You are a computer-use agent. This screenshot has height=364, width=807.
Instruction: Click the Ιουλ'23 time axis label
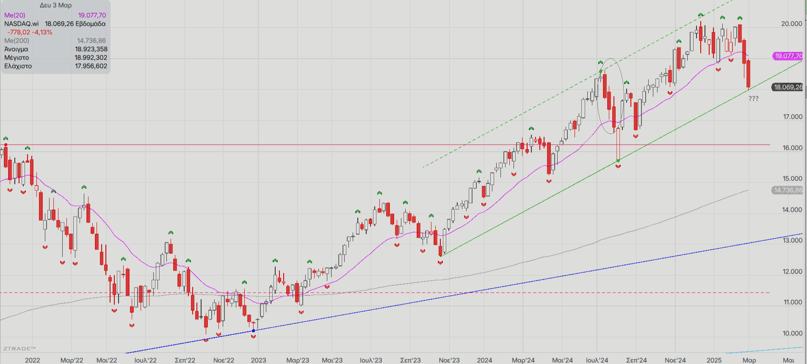click(x=371, y=360)
